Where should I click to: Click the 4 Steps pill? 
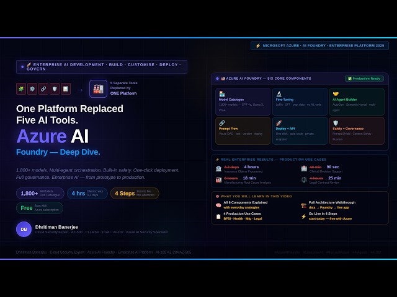135,194
